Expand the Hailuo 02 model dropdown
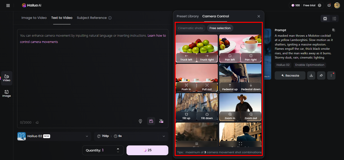344x160 pixels. click(x=54, y=136)
